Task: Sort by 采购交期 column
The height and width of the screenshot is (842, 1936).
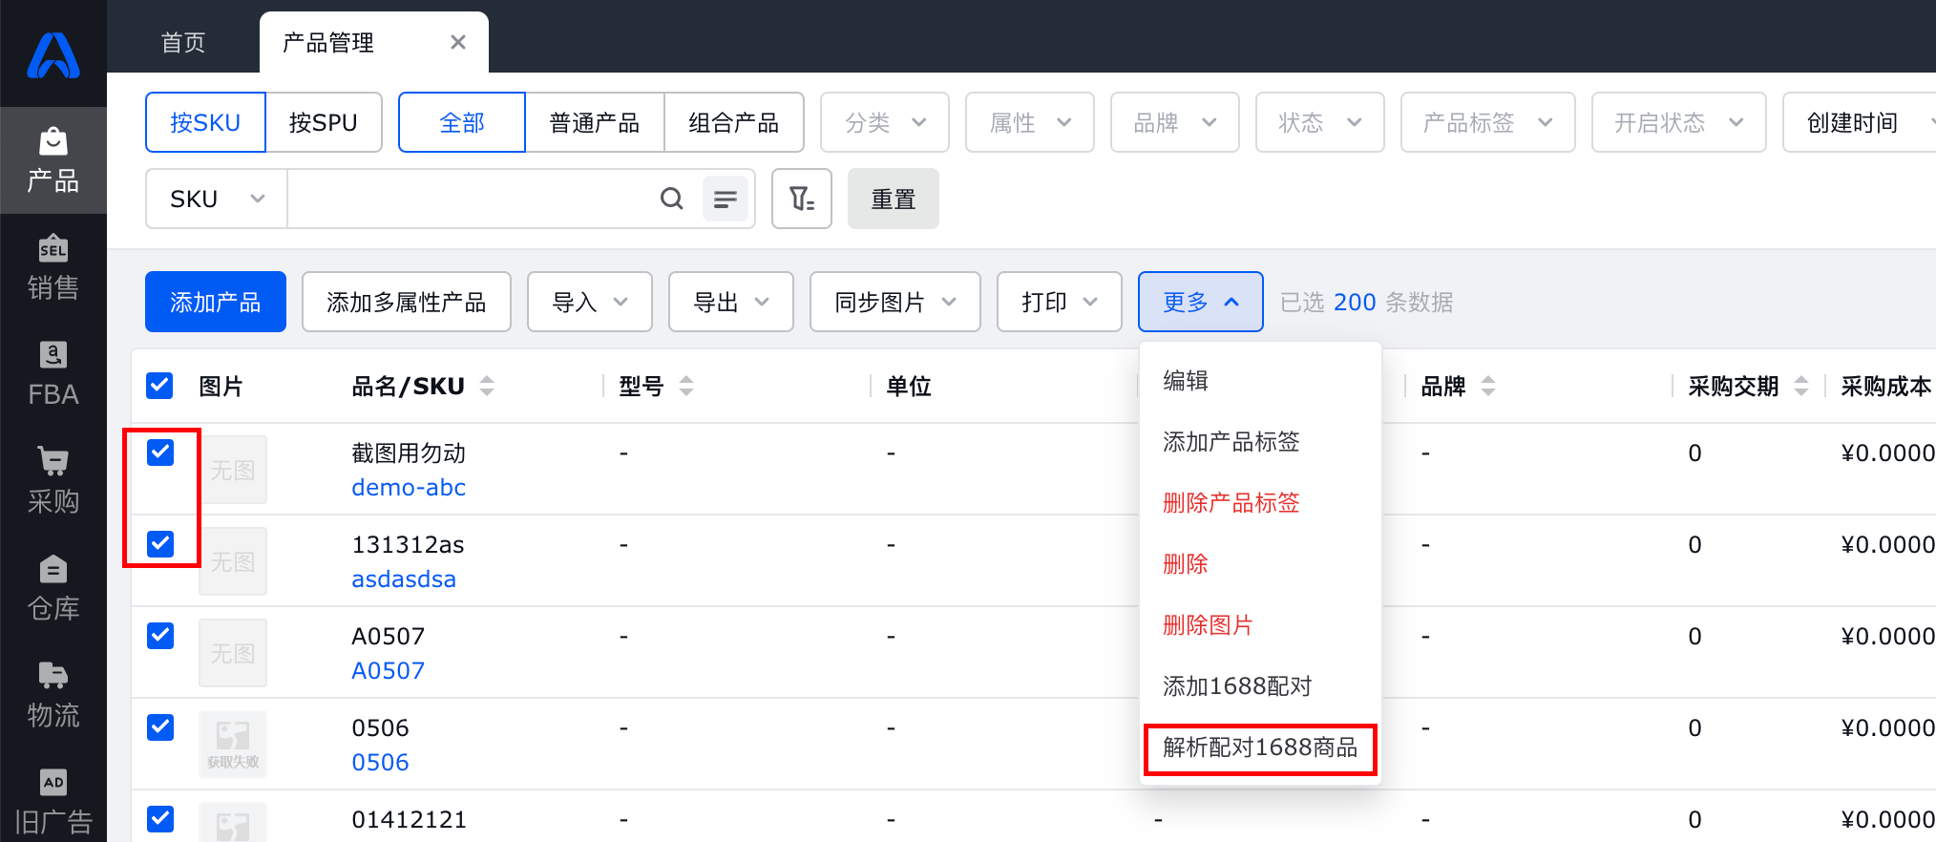Action: coord(1801,386)
